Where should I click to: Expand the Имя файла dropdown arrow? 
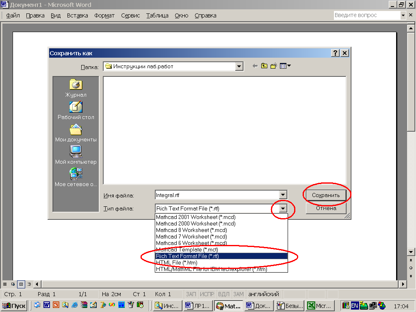(283, 195)
